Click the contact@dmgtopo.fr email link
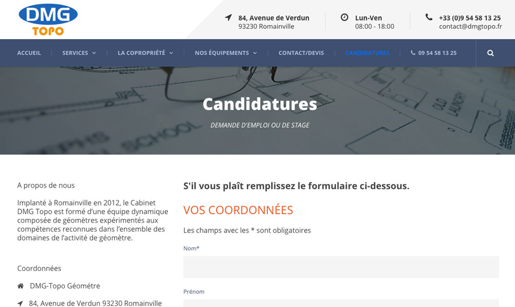 [470, 27]
